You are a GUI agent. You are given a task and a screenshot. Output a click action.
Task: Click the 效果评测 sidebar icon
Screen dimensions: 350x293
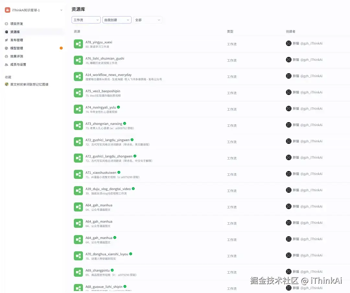coord(6,56)
